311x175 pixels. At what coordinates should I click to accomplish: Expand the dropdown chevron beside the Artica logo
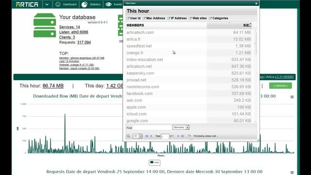coord(47,4)
